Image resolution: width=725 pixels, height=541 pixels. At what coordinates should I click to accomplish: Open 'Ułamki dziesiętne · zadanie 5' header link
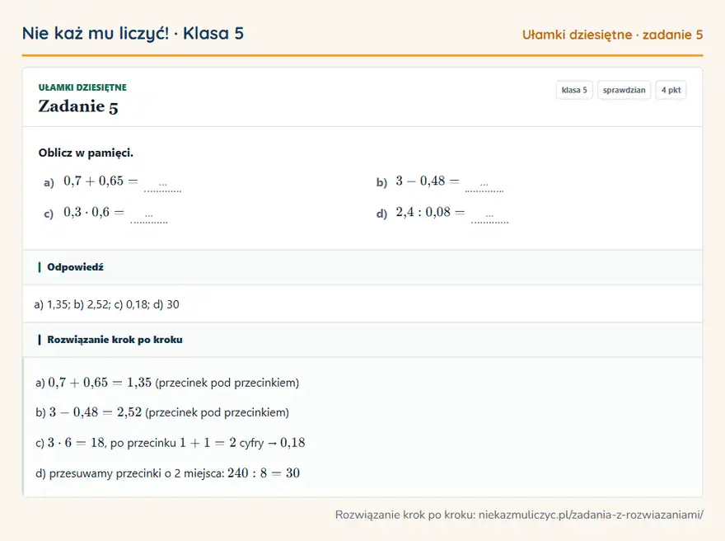pos(612,35)
